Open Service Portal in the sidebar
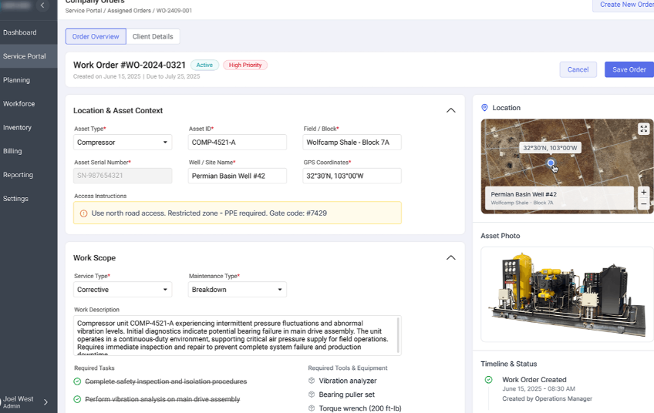654x413 pixels. tap(29, 56)
